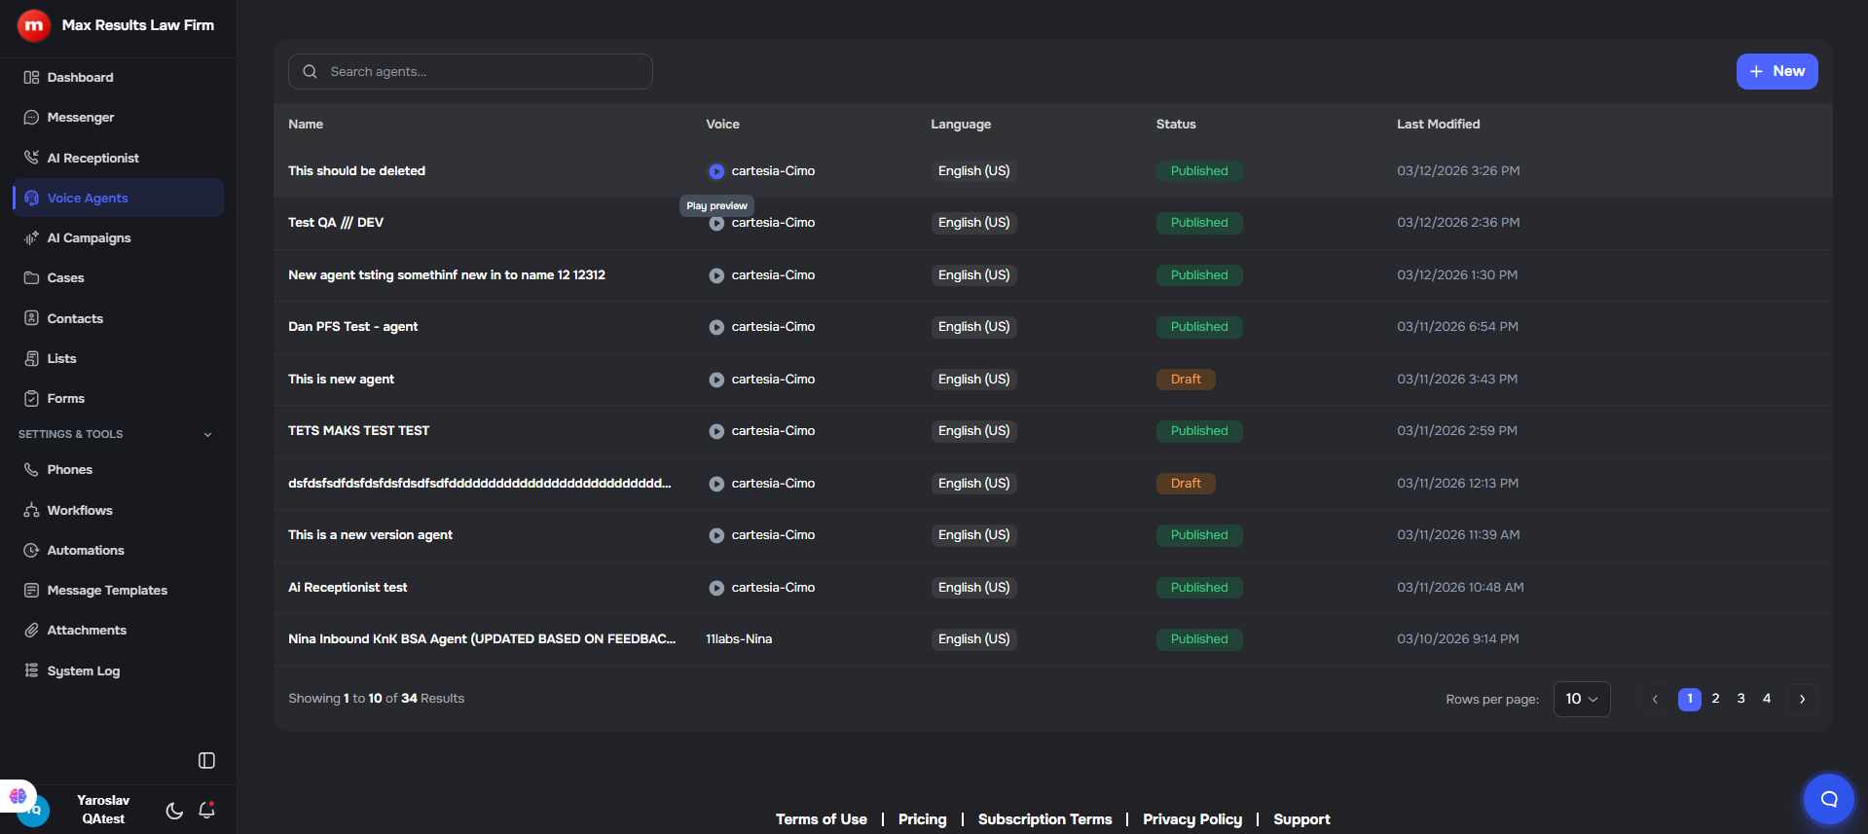This screenshot has height=834, width=1868.
Task: Play voice preview for Dan PFS Test agent
Action: (716, 328)
